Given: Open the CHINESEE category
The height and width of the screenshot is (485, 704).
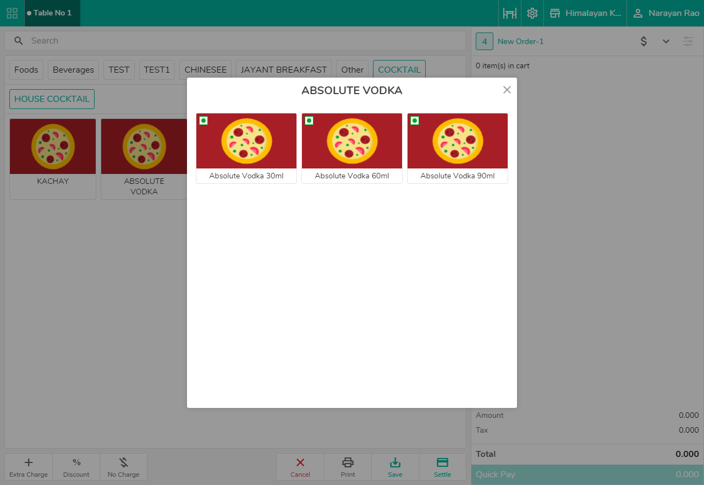Looking at the screenshot, I should click(x=206, y=70).
